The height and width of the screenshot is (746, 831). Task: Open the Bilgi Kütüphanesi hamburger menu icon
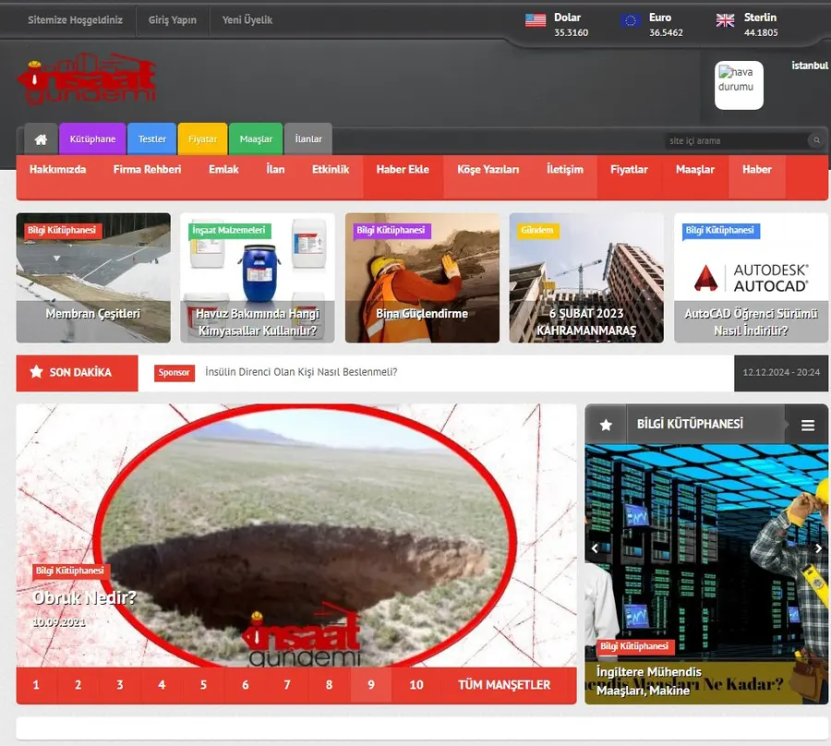pos(808,425)
